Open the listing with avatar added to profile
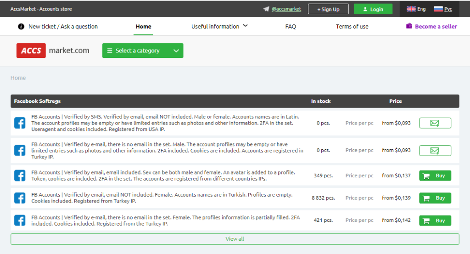 point(163,175)
